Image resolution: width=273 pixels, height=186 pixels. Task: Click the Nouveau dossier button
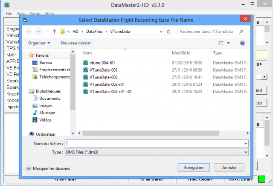point(76,43)
